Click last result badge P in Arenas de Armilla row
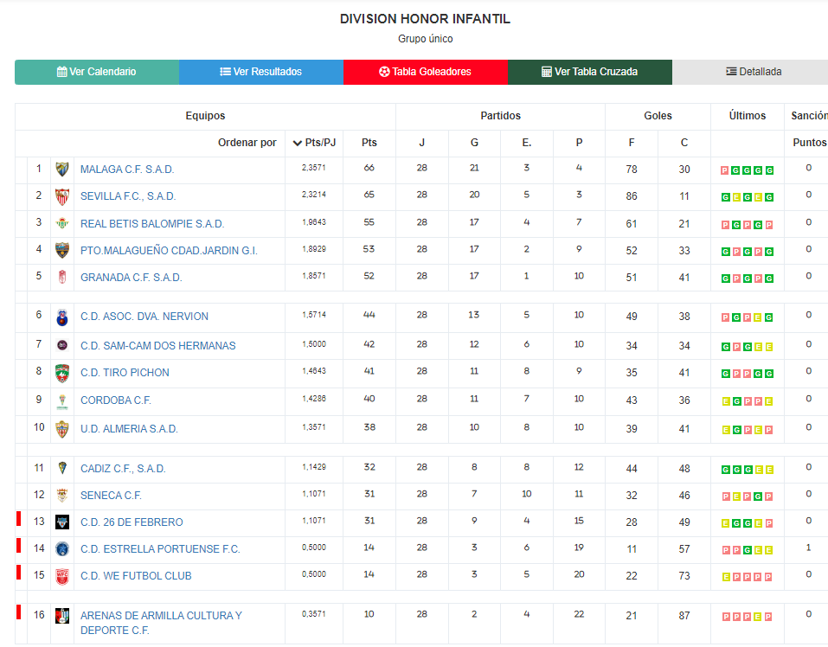This screenshot has height=647, width=828. 769,617
